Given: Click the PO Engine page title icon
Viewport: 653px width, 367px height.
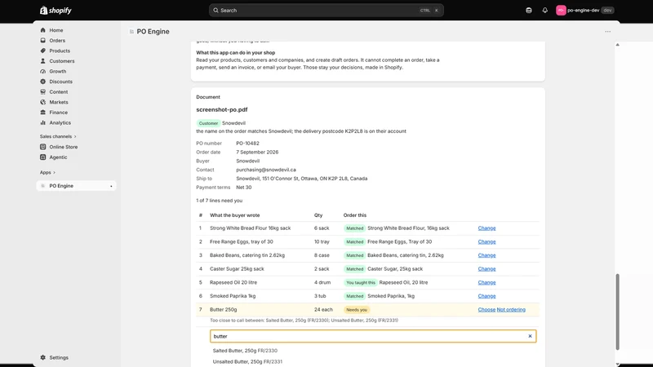Looking at the screenshot, I should [x=131, y=32].
